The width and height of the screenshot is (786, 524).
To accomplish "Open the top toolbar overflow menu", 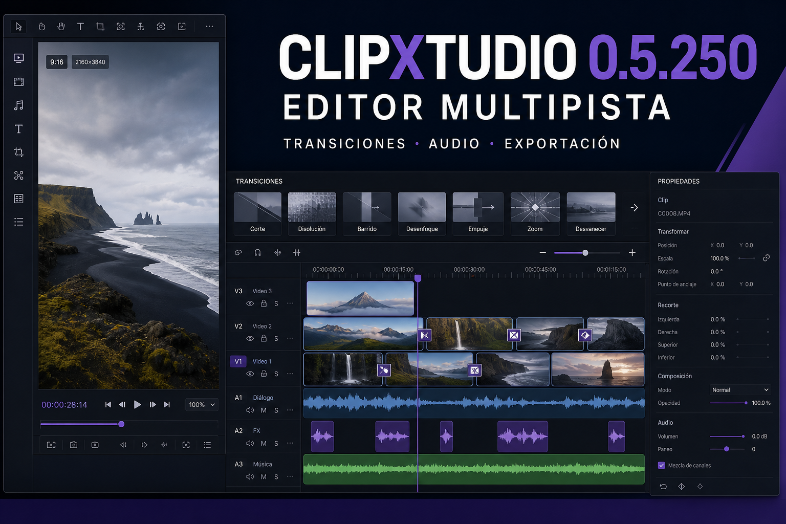I will [x=209, y=27].
